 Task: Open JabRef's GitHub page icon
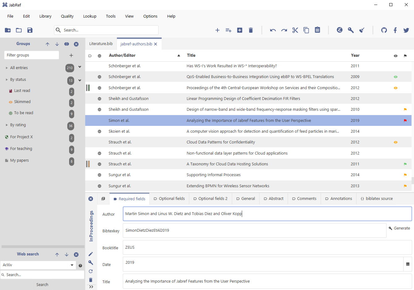point(384,30)
